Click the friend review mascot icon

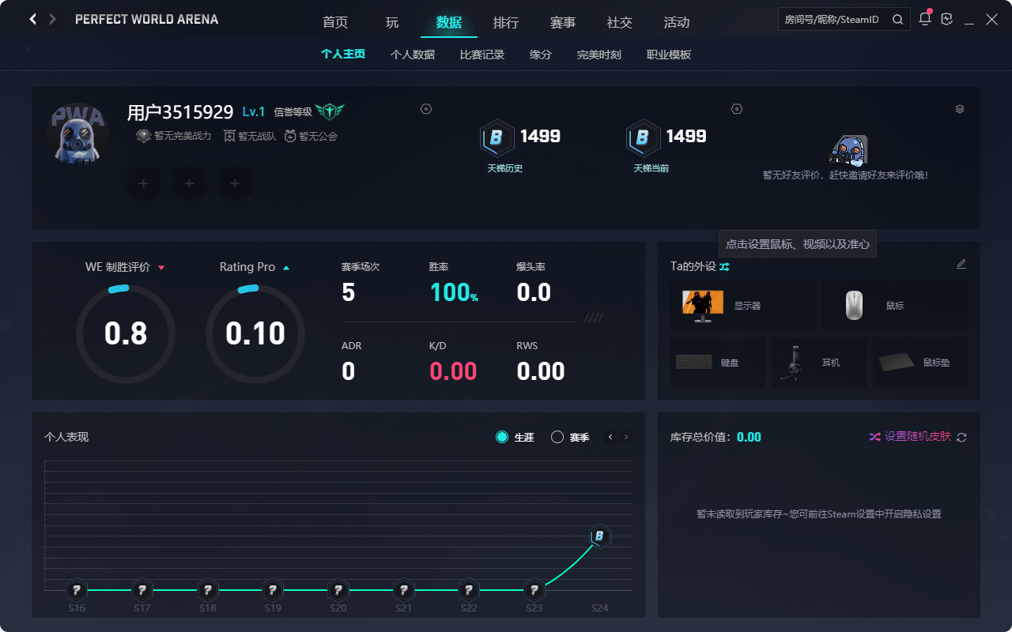pyautogui.click(x=849, y=149)
